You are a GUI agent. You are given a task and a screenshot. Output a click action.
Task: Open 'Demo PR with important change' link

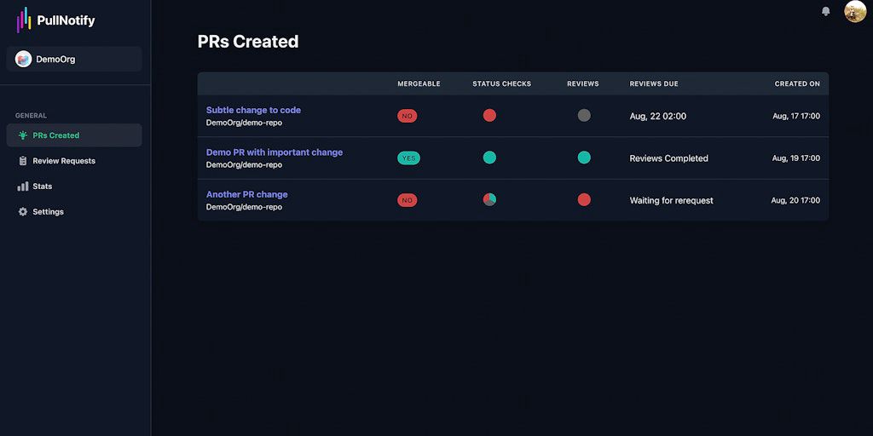coord(275,152)
